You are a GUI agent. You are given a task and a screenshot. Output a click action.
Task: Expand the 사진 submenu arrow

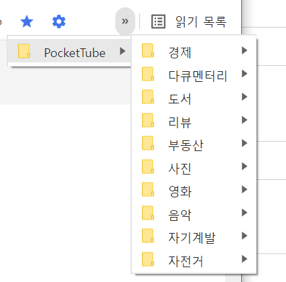244,167
